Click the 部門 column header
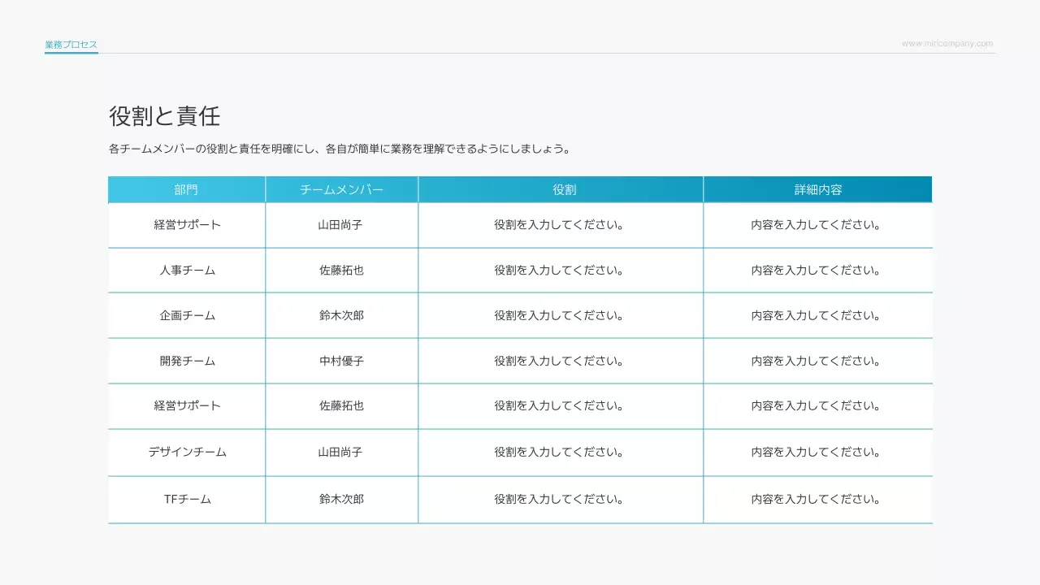 coord(186,188)
